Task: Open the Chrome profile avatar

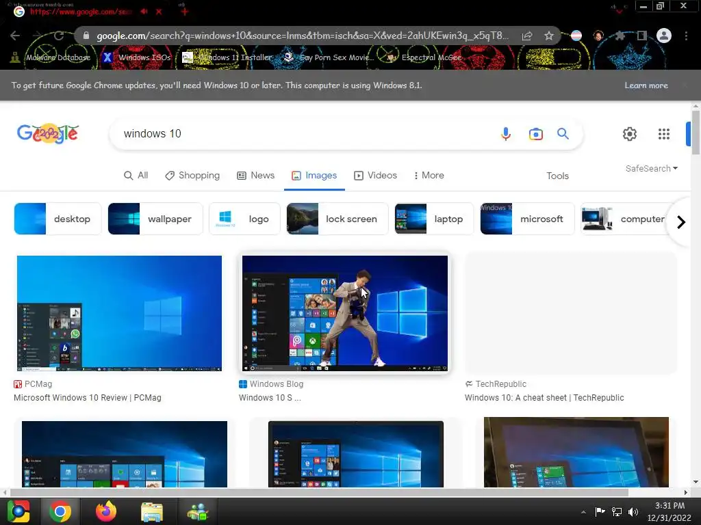Action: pyautogui.click(x=664, y=36)
